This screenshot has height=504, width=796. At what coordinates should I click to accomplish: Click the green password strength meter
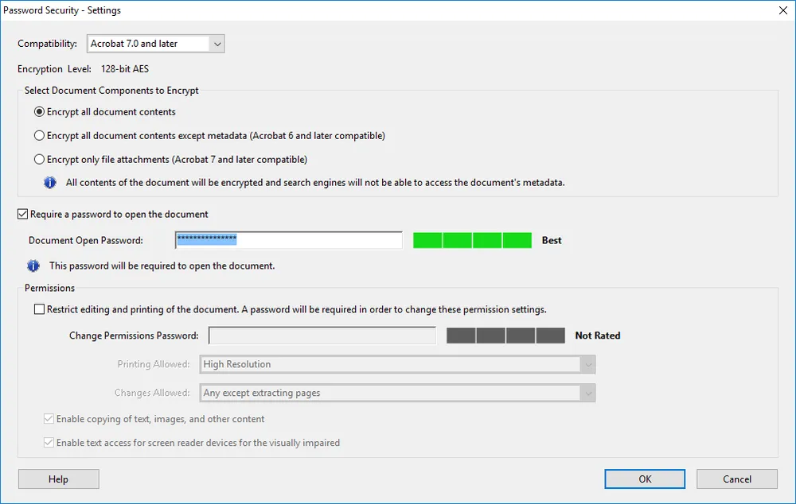(472, 241)
